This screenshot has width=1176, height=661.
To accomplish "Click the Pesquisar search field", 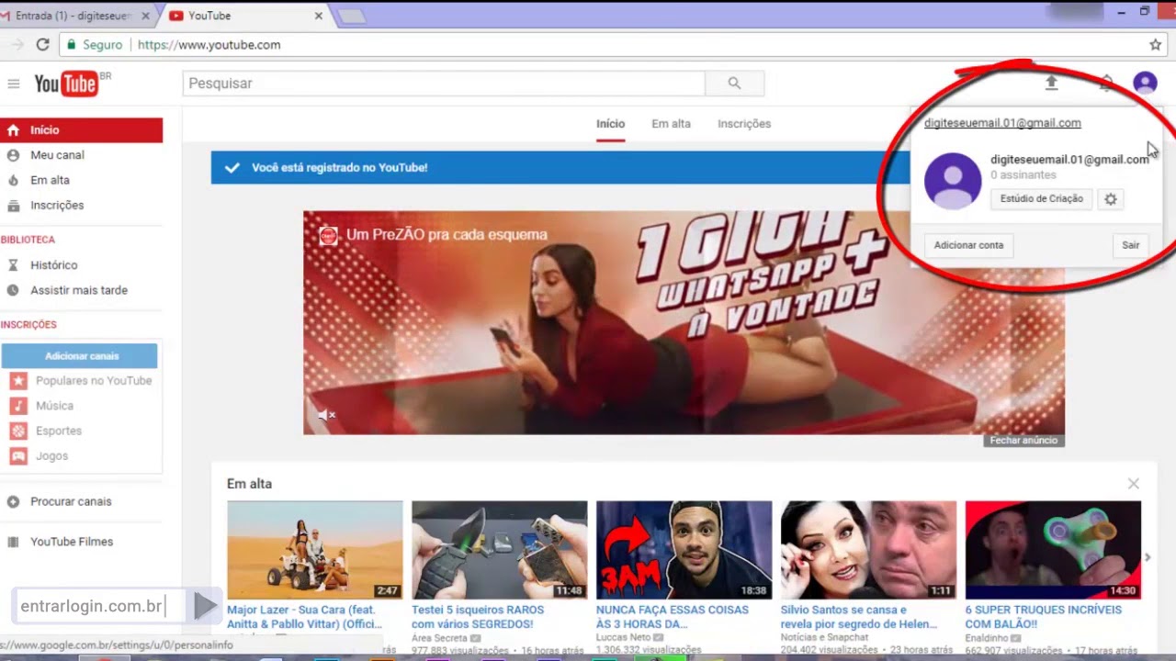I will pos(444,84).
